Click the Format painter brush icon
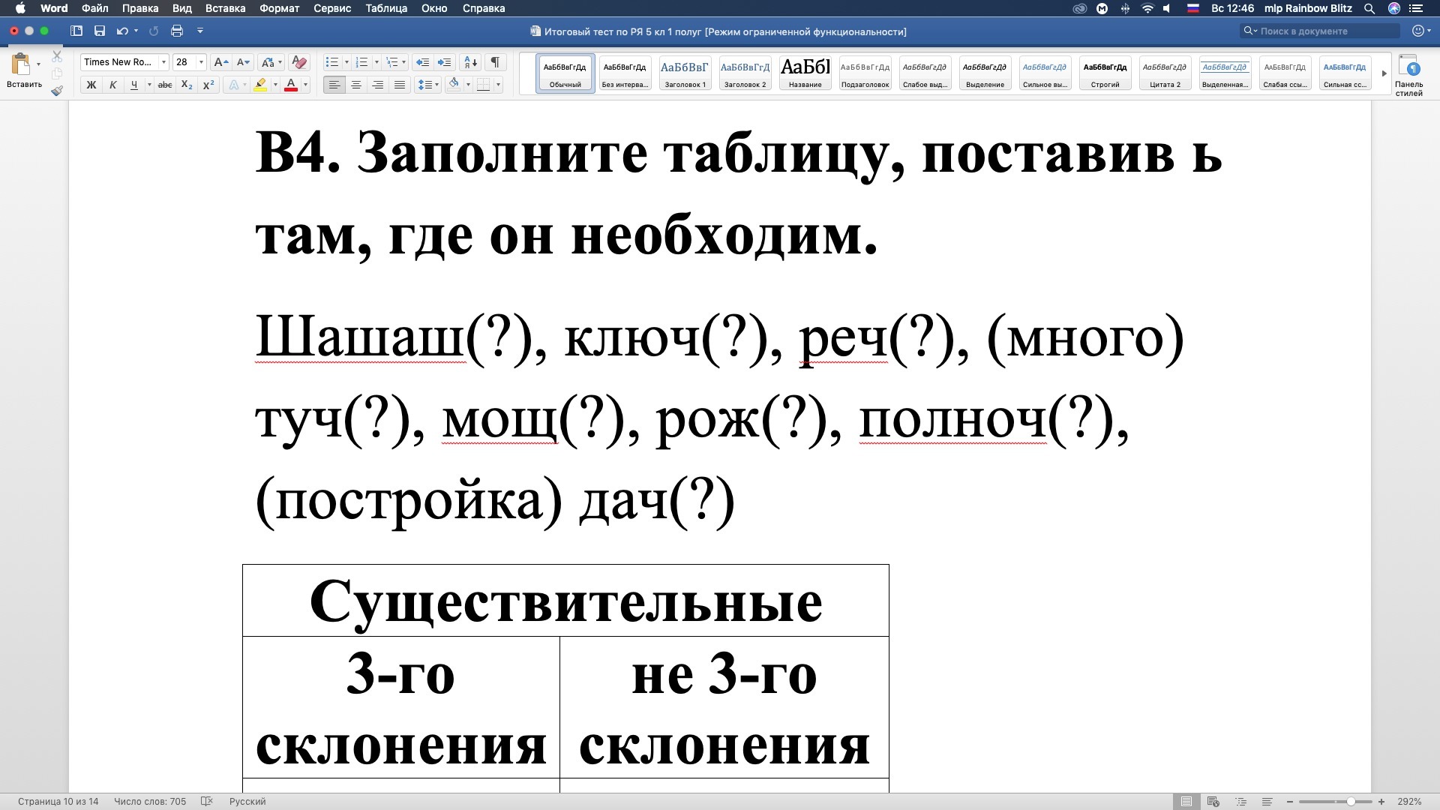 57,91
